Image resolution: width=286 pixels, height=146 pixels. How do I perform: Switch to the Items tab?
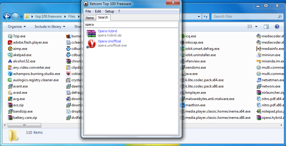click(90, 18)
